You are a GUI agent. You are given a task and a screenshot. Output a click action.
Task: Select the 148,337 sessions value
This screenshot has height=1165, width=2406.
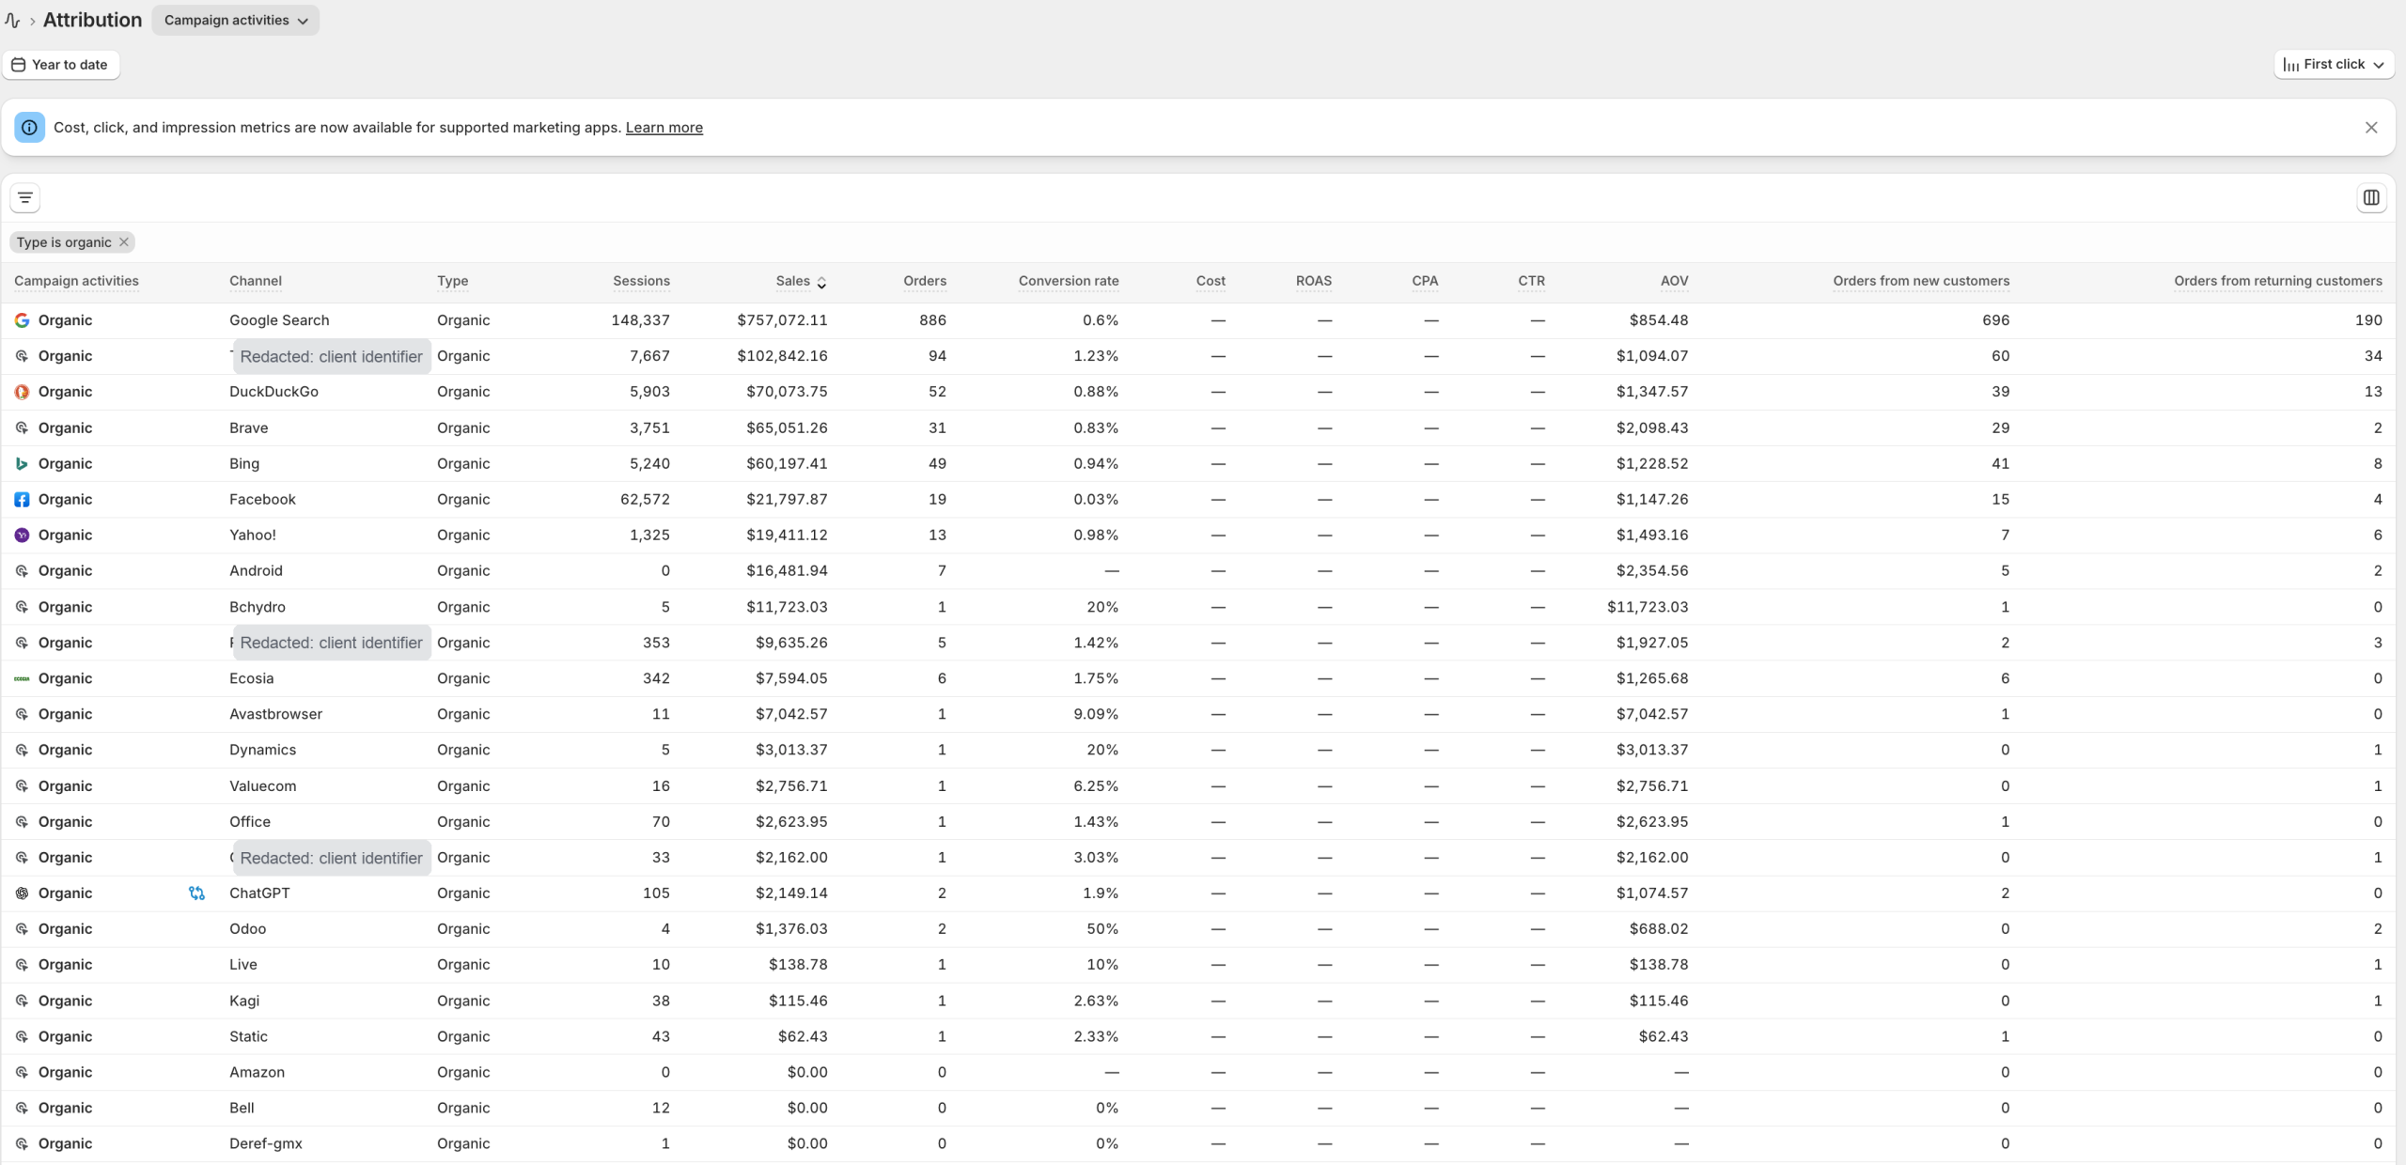[x=640, y=320]
